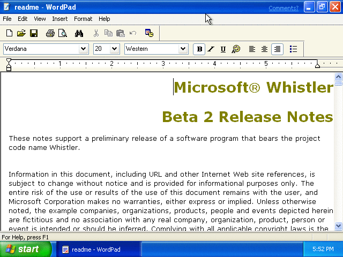Open the Insert menu

click(x=59, y=19)
